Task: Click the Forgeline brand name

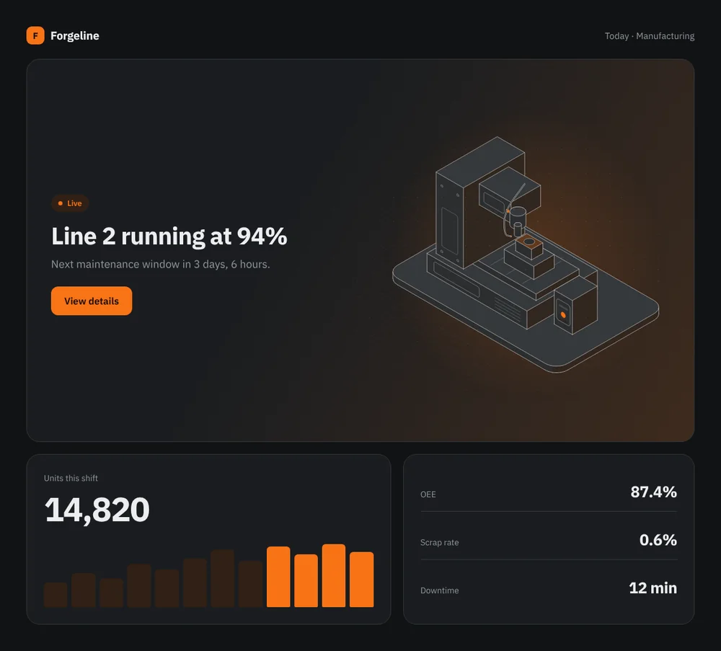Action: (74, 36)
